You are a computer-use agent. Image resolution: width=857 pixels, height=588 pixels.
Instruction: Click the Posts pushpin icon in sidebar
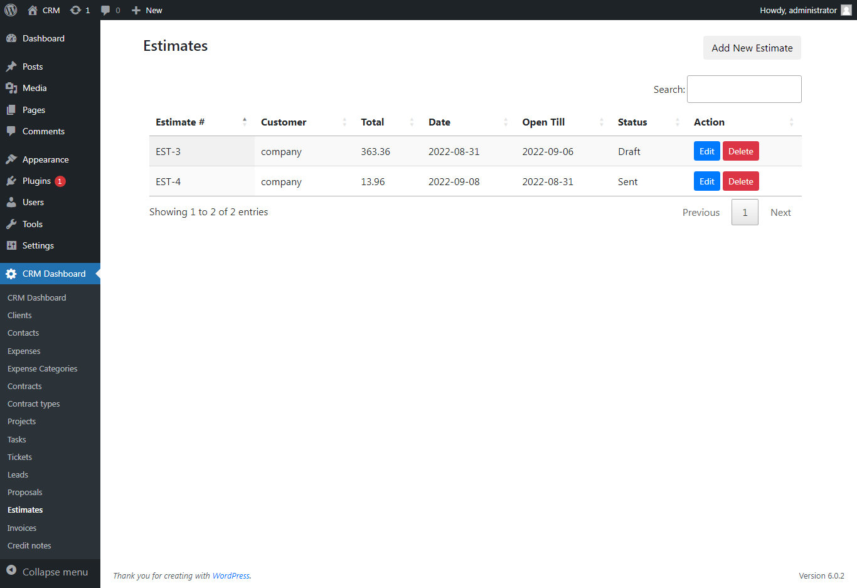click(13, 67)
